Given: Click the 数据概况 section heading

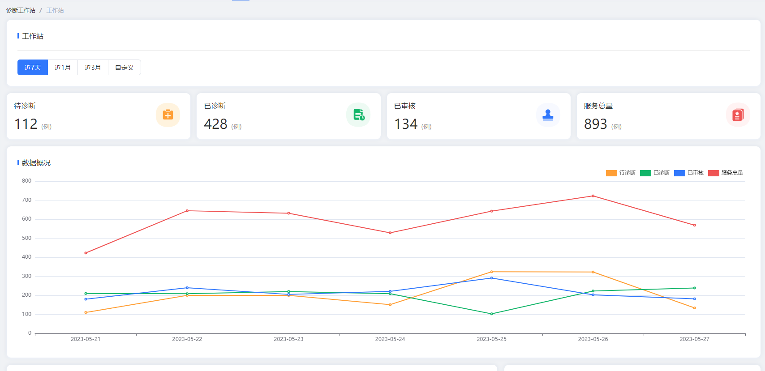Looking at the screenshot, I should [36, 163].
